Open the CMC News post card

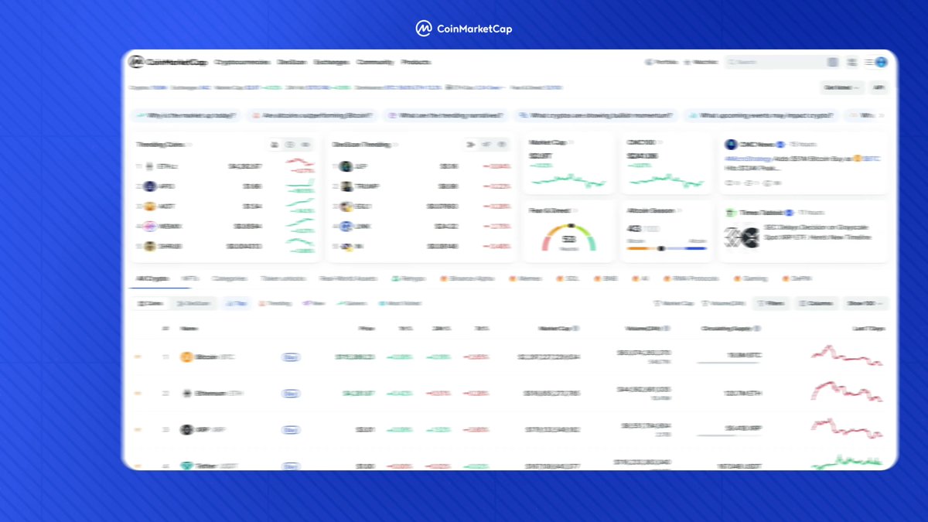coord(804,163)
